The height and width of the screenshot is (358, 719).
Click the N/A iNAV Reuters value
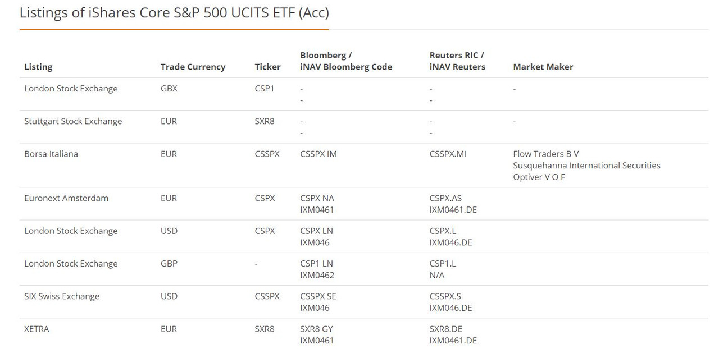click(436, 275)
